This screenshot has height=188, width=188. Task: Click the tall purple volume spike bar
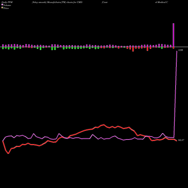point(173,35)
